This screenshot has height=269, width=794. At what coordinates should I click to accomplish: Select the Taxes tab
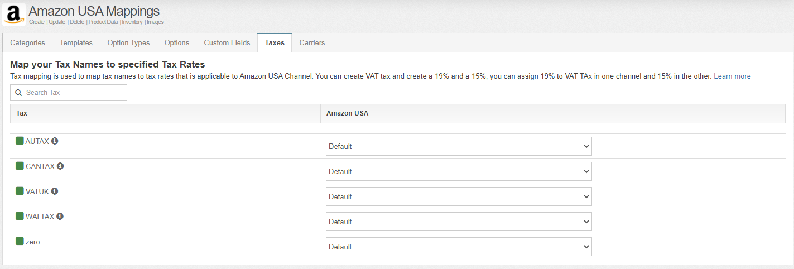[275, 43]
